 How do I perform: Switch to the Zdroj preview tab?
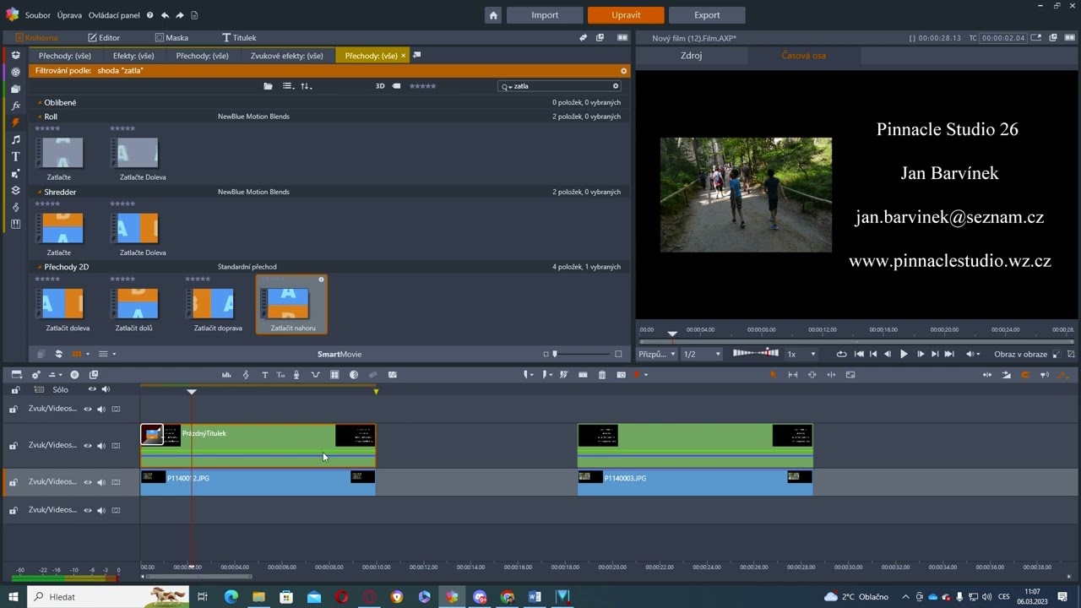[x=691, y=56]
